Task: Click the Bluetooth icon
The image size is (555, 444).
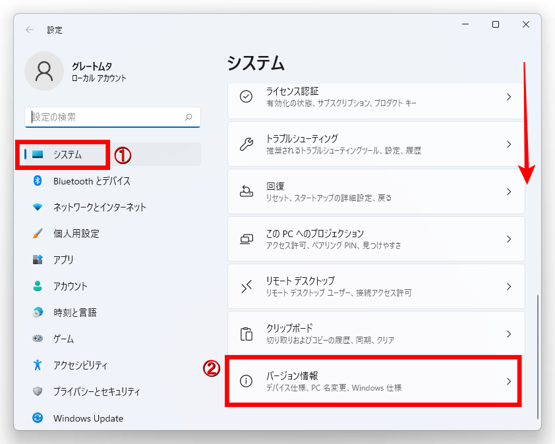Action: click(38, 180)
